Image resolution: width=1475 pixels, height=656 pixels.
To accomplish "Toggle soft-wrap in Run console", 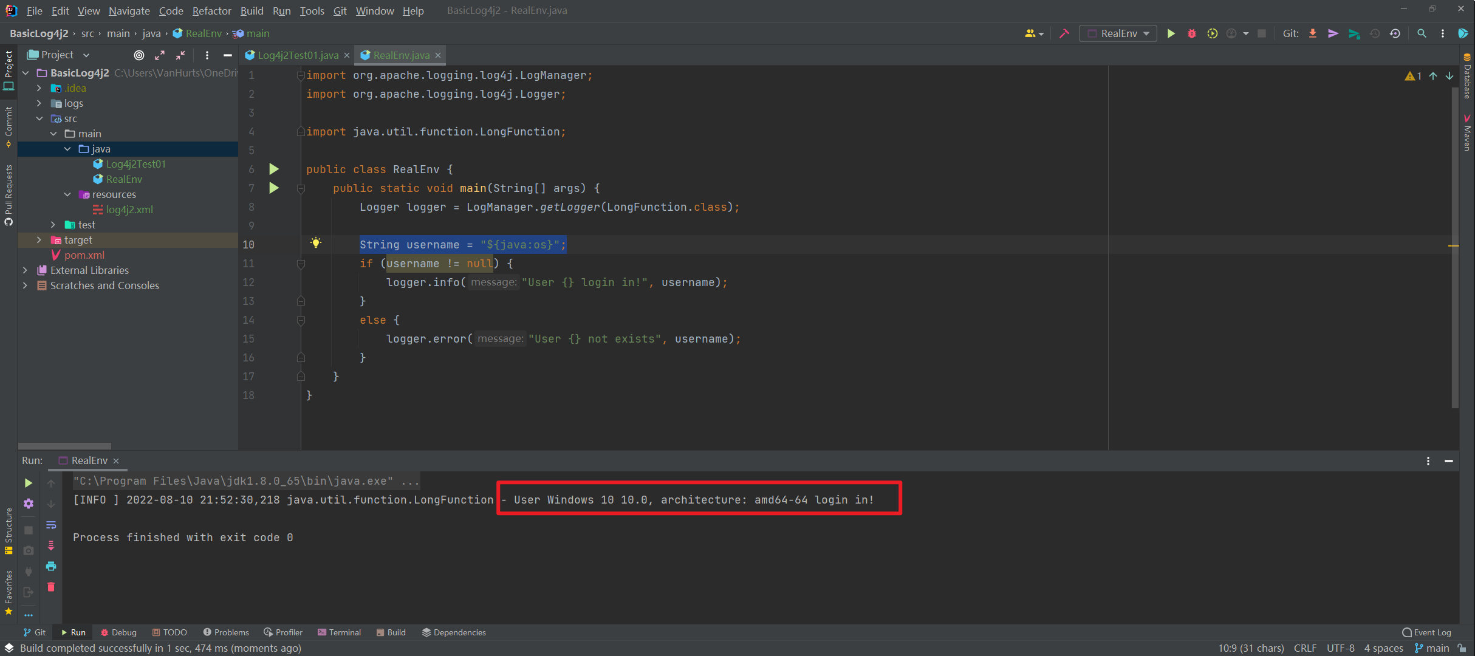I will click(x=51, y=525).
